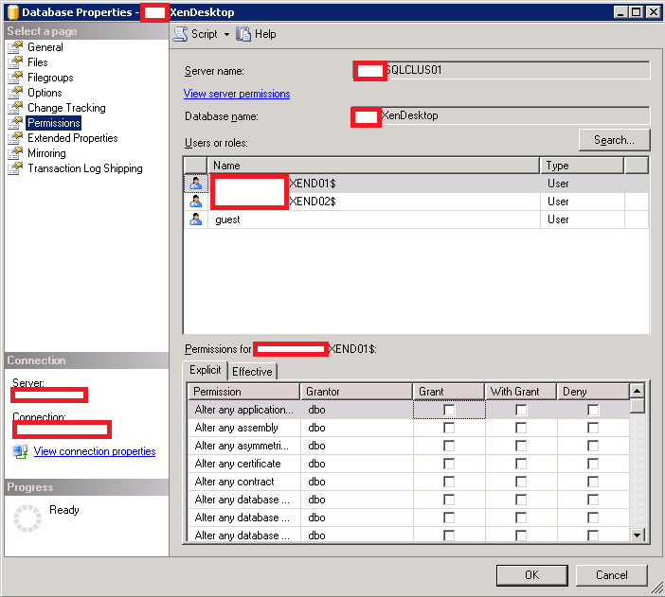This screenshot has height=597, width=665.
Task: Select the General page icon
Action: point(15,47)
